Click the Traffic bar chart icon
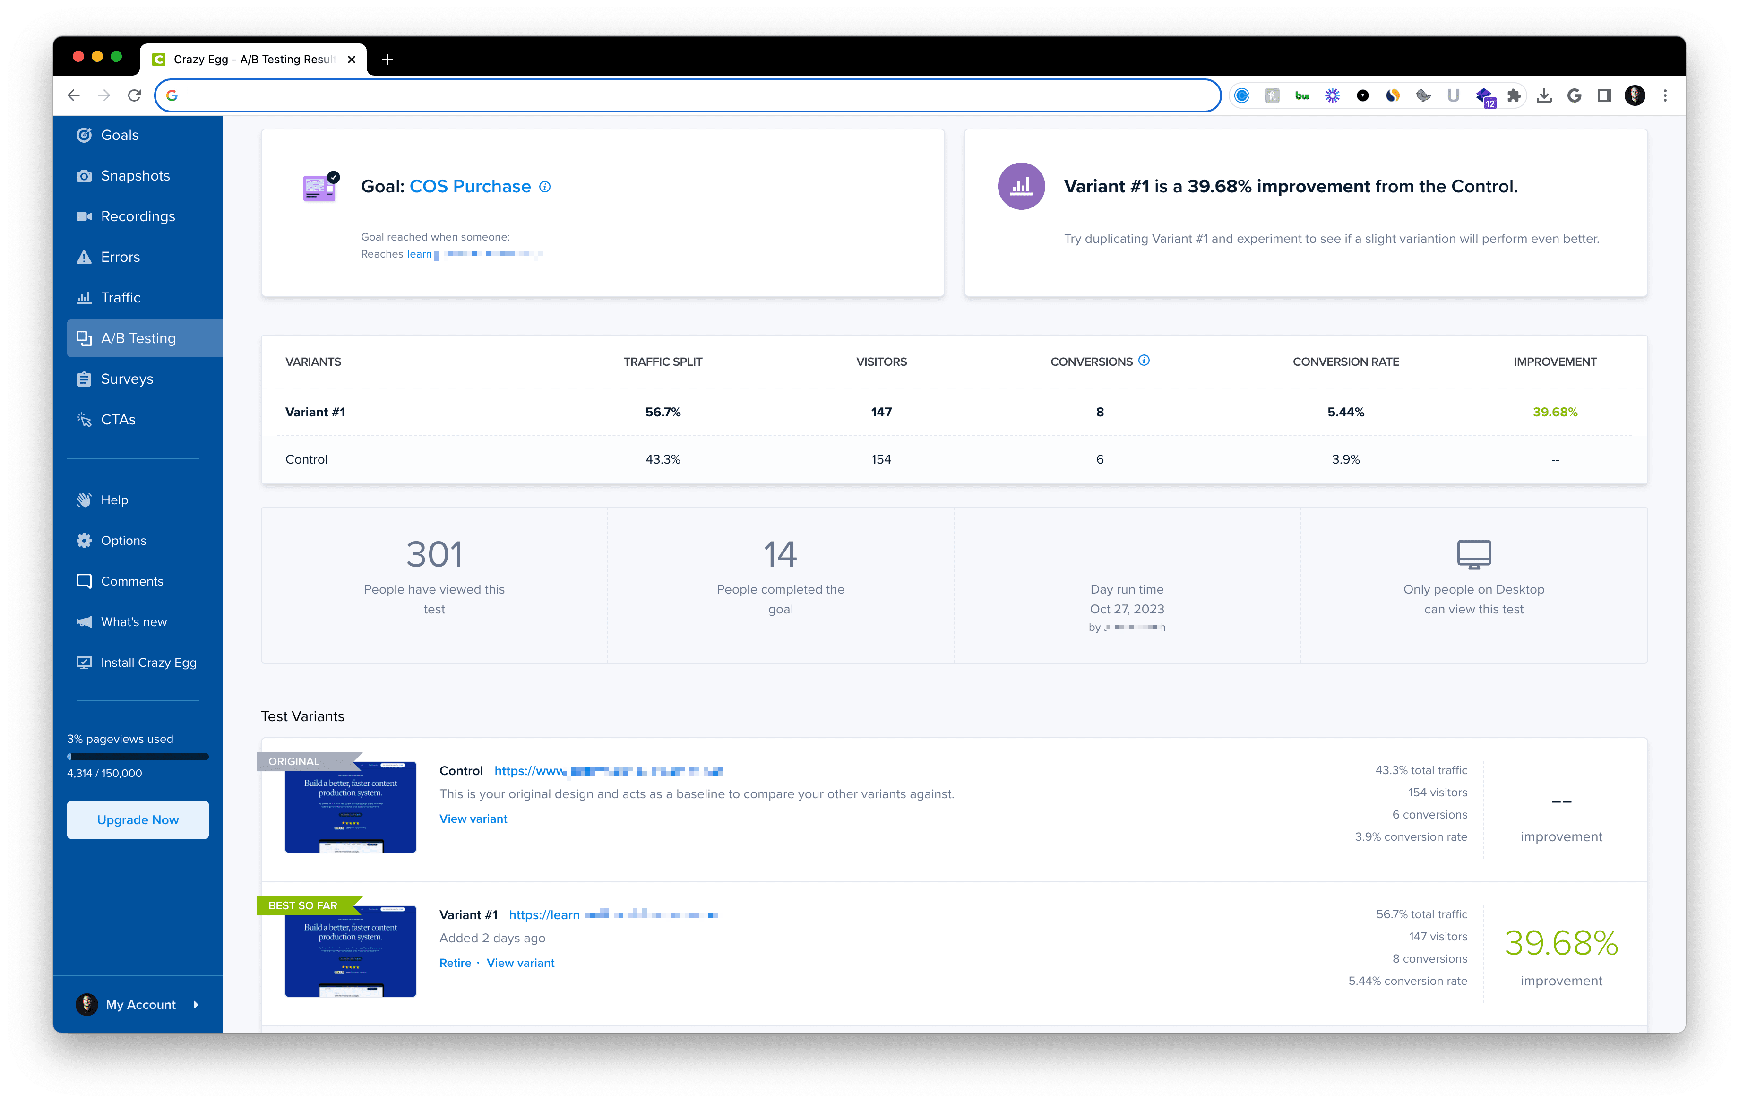The width and height of the screenshot is (1739, 1103). pyautogui.click(x=84, y=298)
